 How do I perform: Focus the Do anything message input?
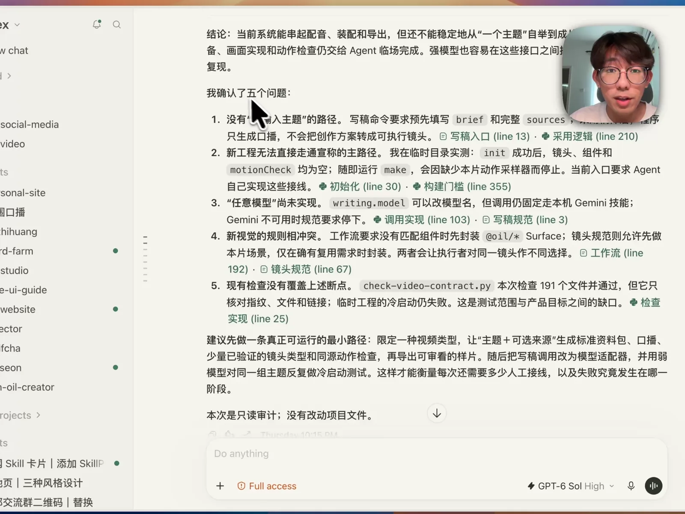(437, 454)
